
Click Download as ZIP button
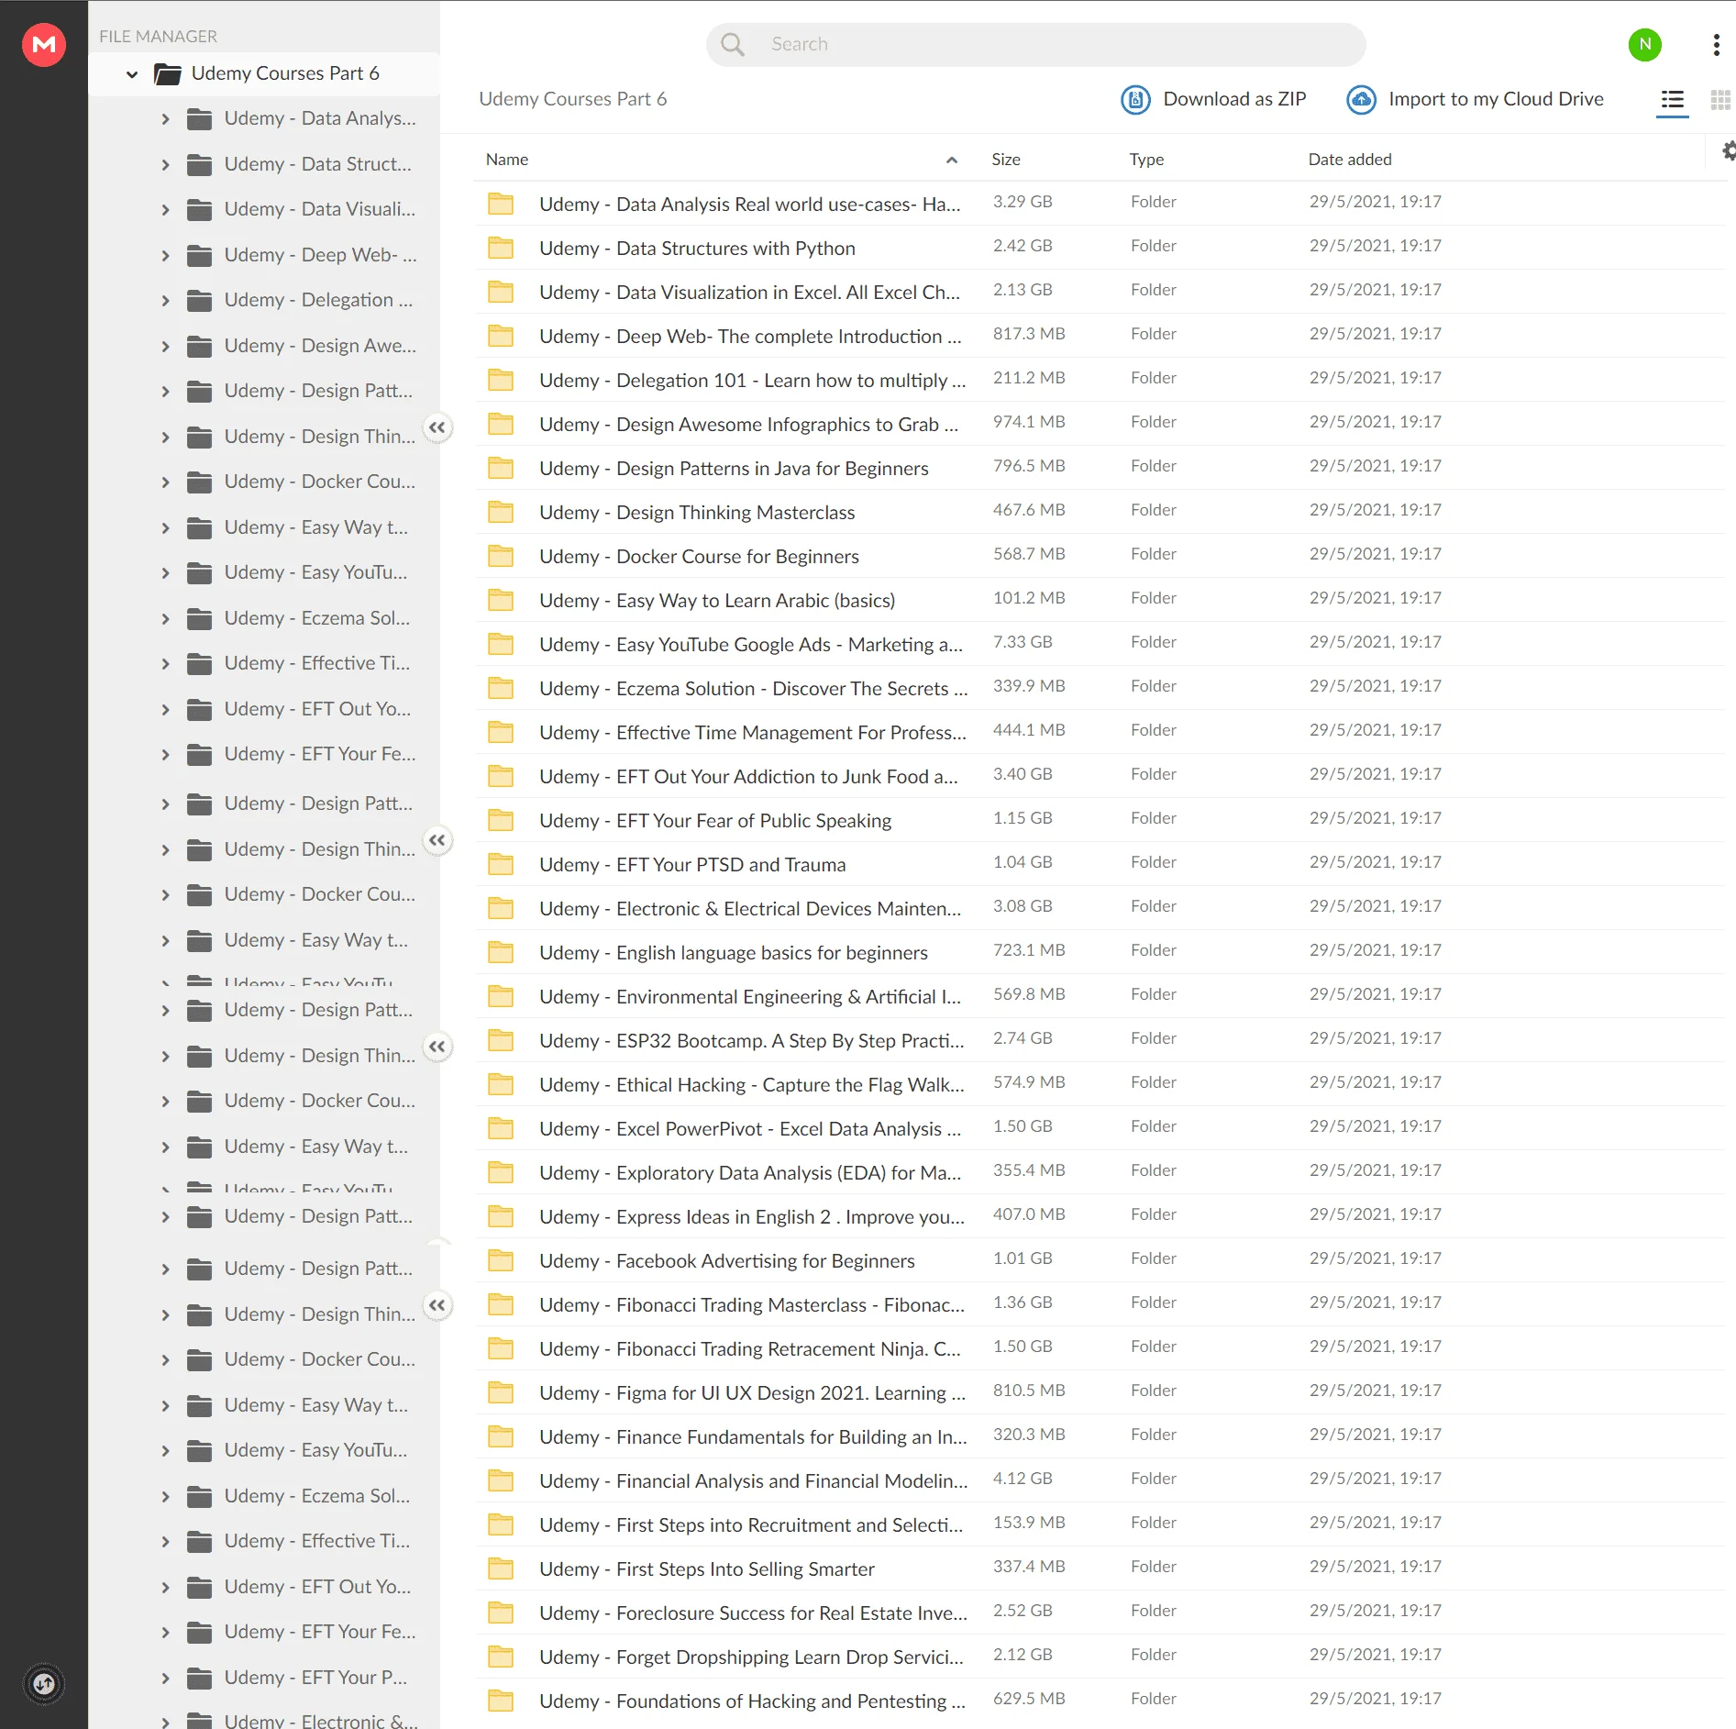1213,99
